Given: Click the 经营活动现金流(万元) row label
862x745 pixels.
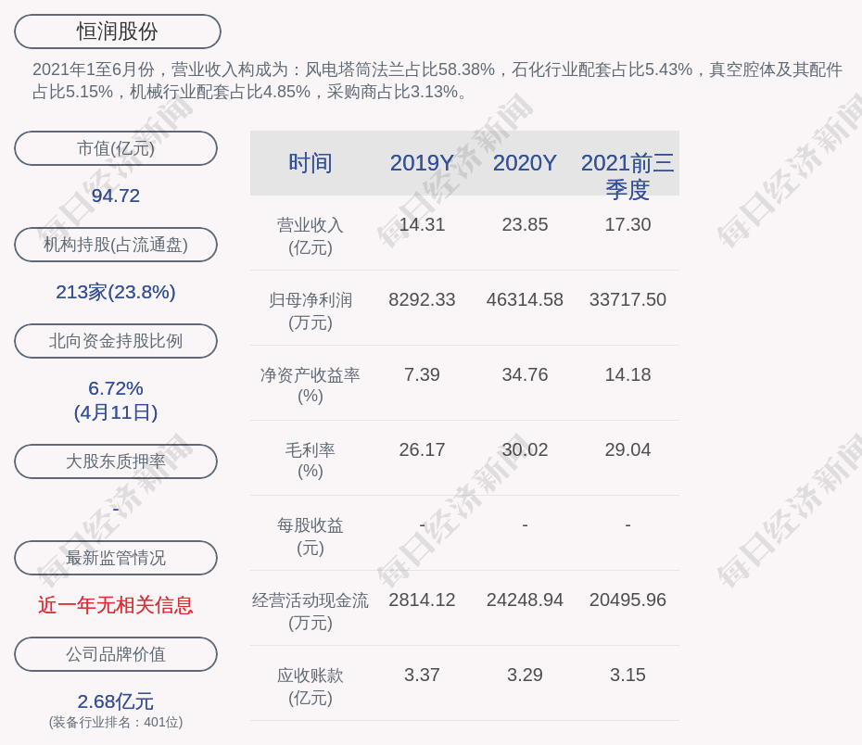Looking at the screenshot, I should click(x=310, y=612).
